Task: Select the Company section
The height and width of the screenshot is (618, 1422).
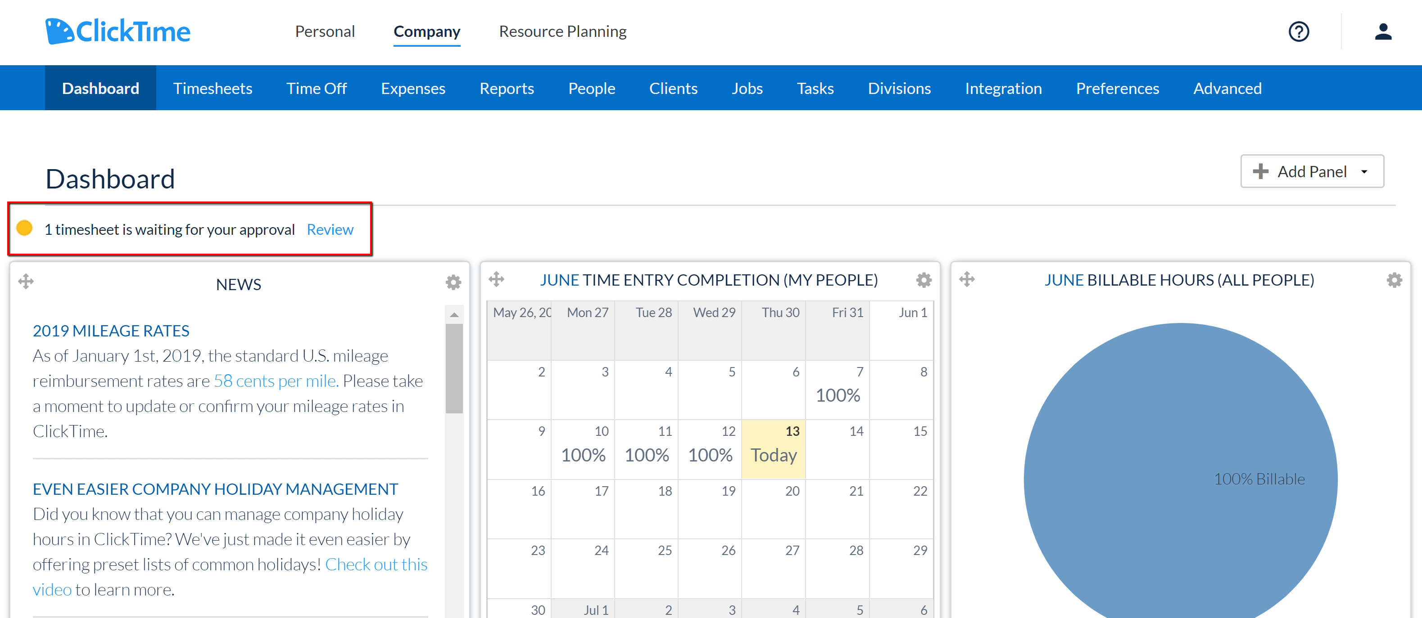Action: (427, 31)
